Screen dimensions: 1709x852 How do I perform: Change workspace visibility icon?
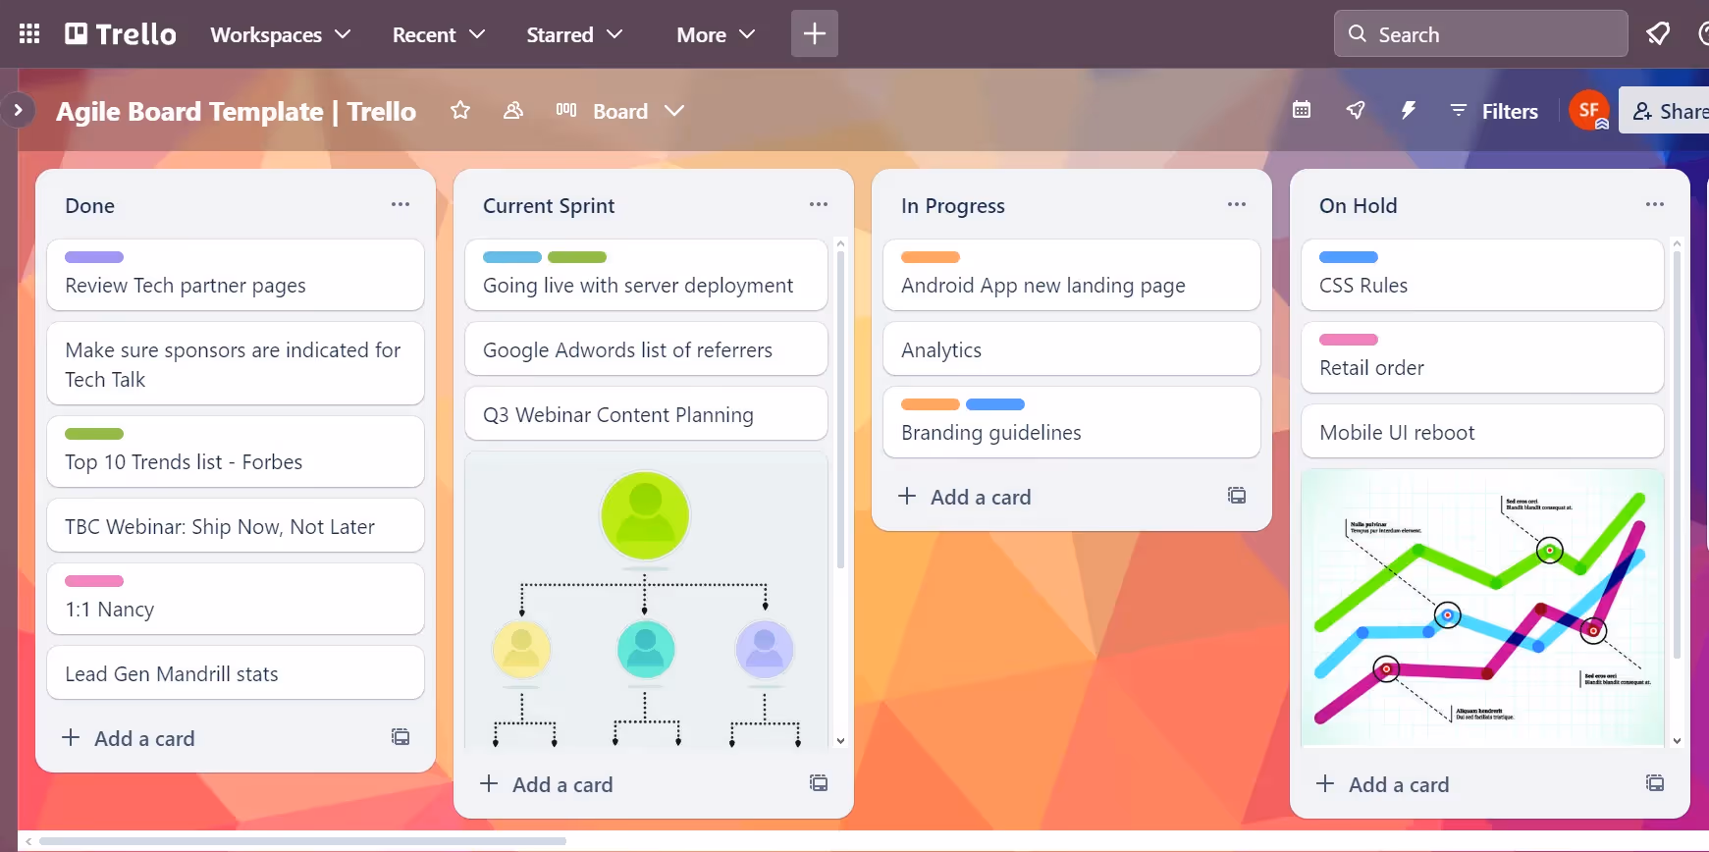point(513,111)
